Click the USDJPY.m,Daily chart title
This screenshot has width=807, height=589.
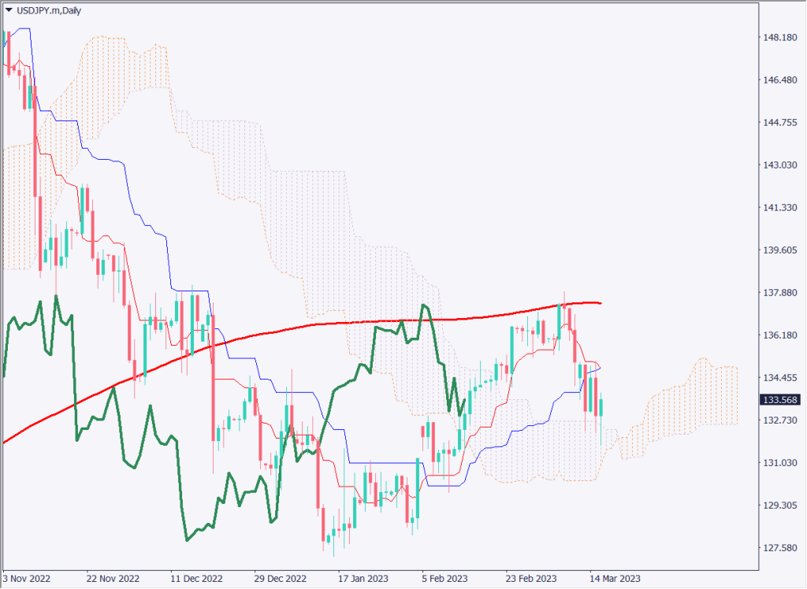click(x=49, y=10)
